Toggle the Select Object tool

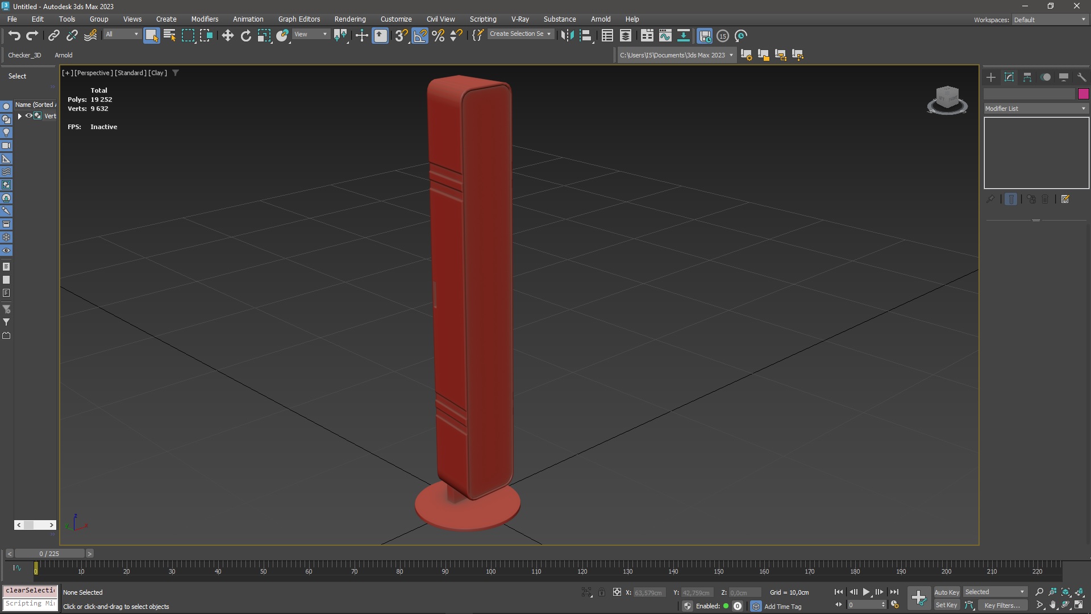(152, 35)
